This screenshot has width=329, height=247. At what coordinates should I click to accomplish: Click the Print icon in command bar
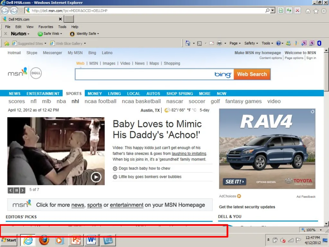pos(219,43)
